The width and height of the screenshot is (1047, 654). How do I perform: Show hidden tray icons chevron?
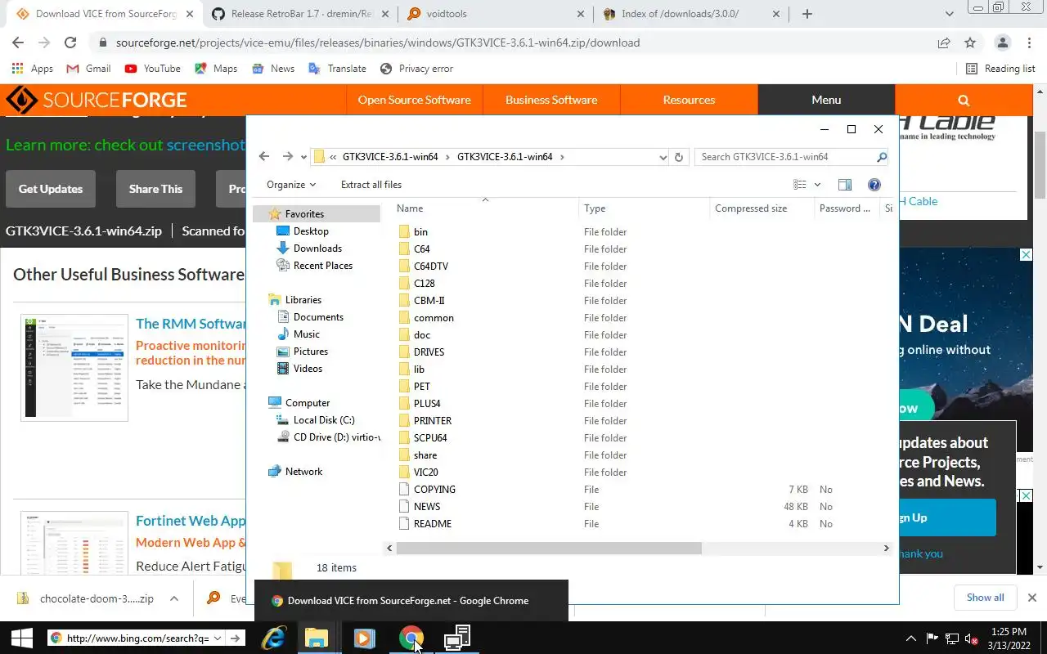pos(910,638)
